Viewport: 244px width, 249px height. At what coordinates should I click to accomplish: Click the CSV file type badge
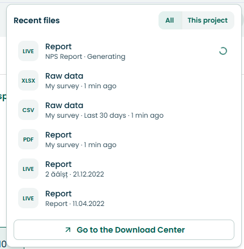28,110
